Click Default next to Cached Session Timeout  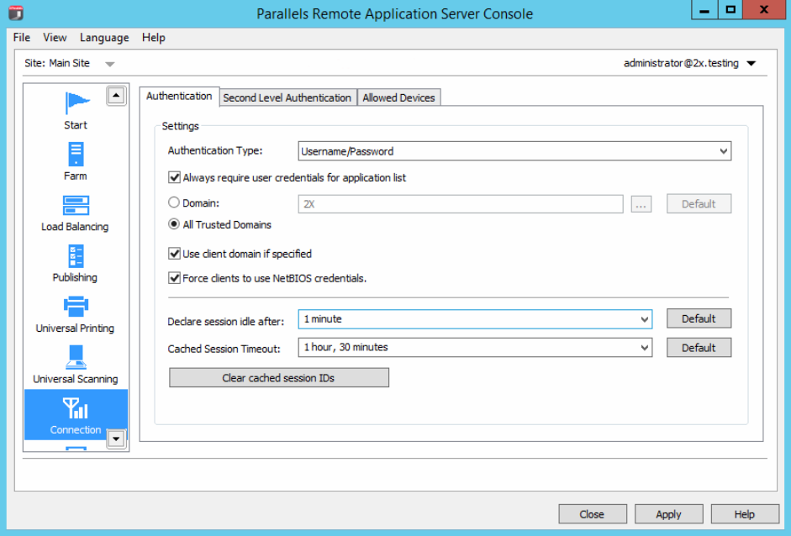699,348
